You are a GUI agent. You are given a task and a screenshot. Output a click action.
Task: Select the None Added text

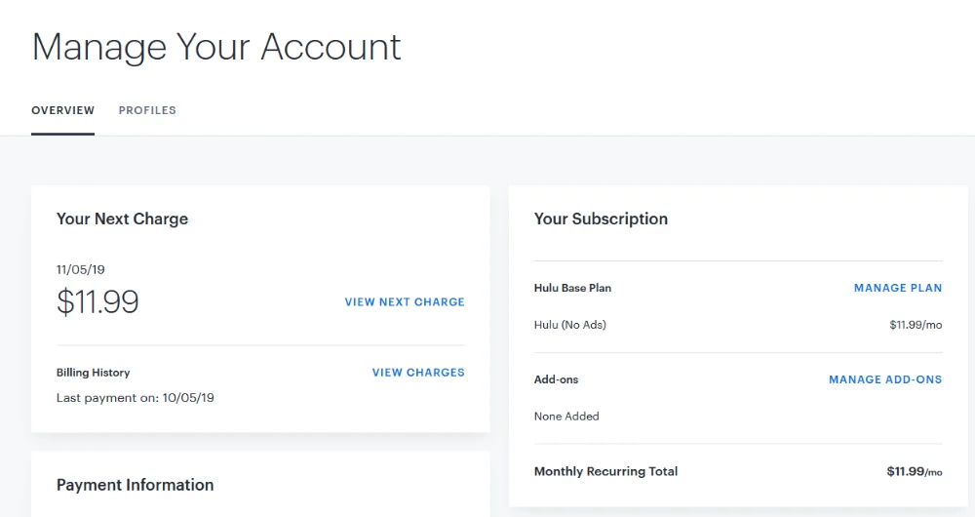[566, 417]
